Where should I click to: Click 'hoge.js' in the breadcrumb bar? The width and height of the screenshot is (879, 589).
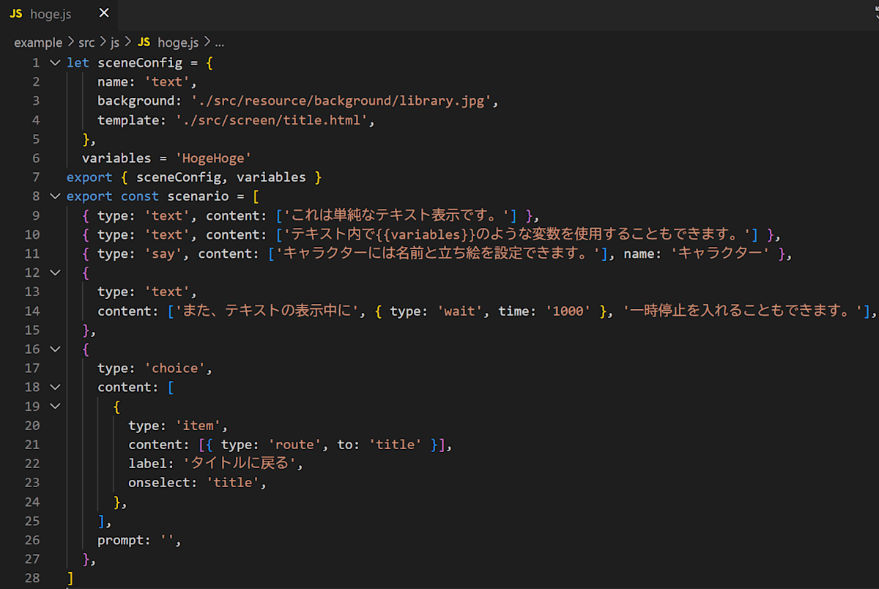pos(178,42)
